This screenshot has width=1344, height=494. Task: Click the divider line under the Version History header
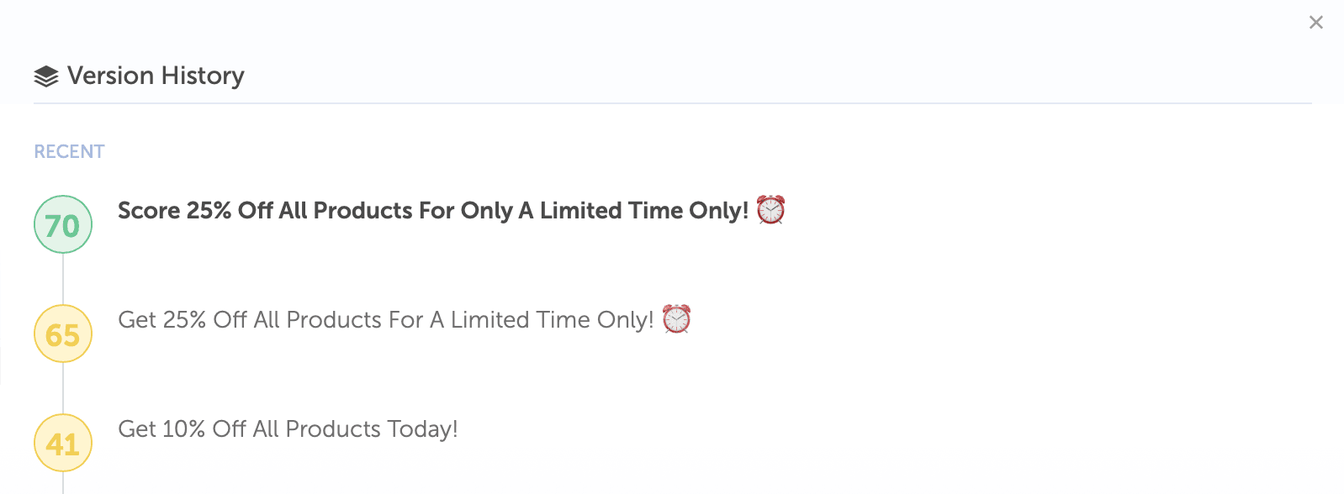click(x=673, y=103)
